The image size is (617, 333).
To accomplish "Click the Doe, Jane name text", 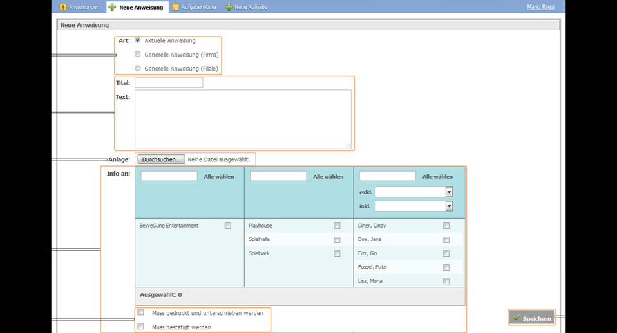I will tap(370, 239).
